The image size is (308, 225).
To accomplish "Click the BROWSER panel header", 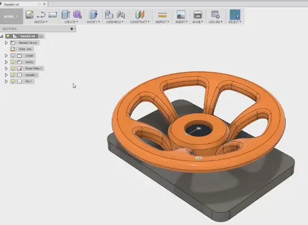I will [38, 29].
